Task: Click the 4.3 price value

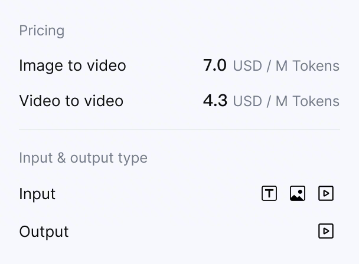Action: 215,101
